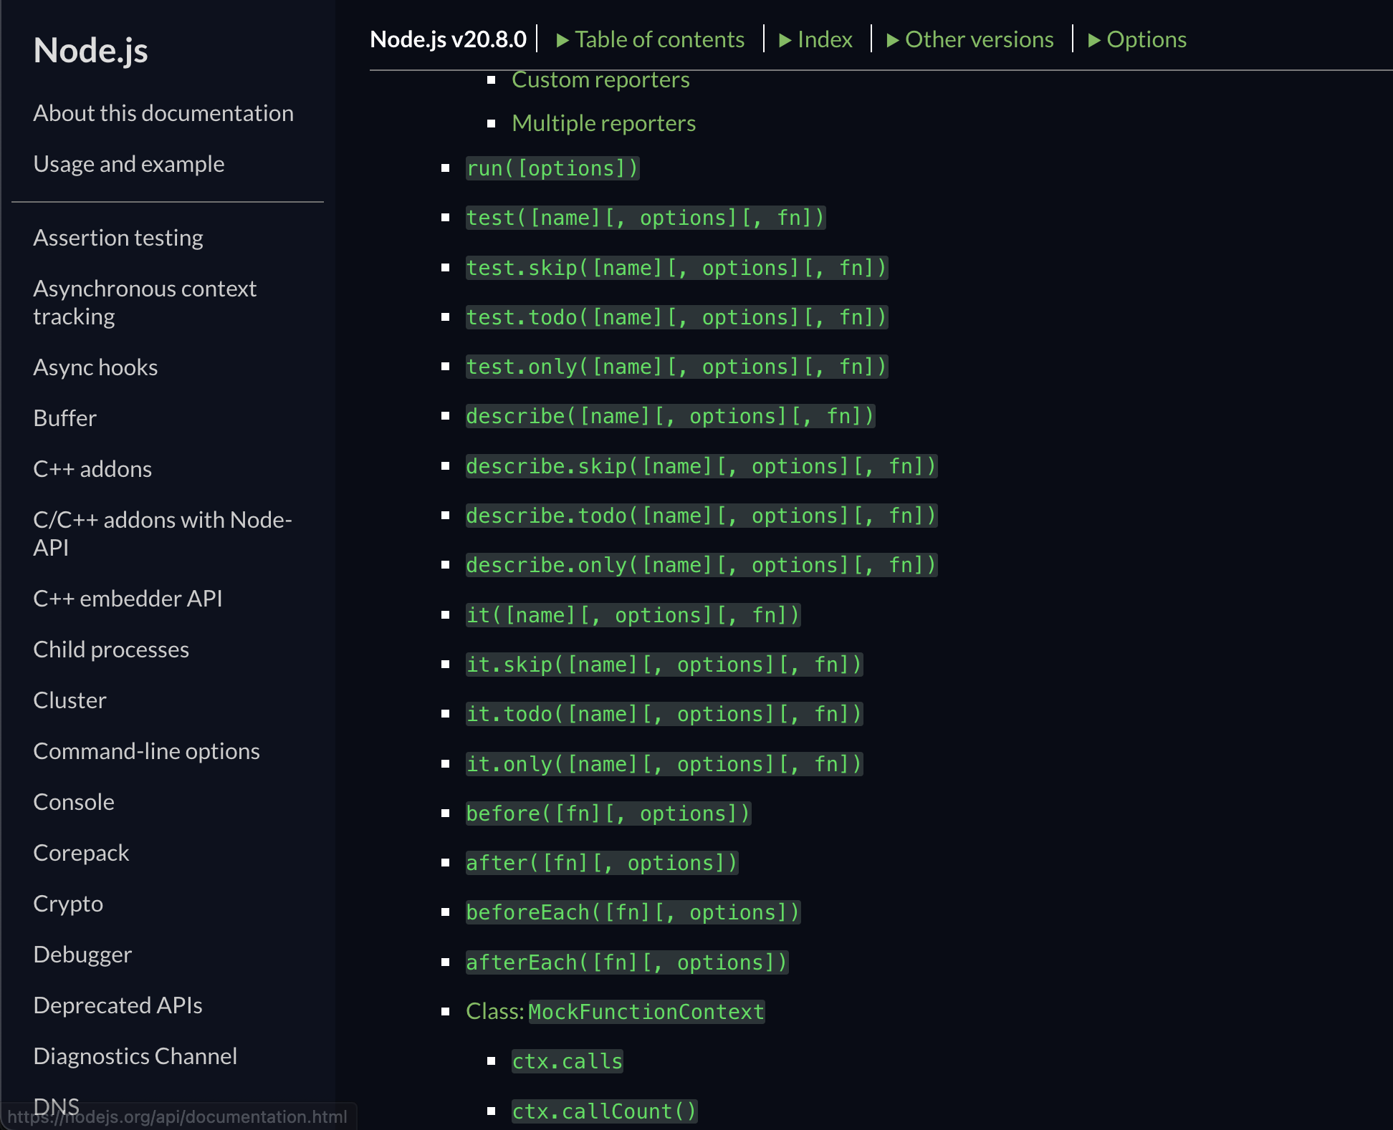Open Debugger documentation
The width and height of the screenshot is (1393, 1130).
coord(82,955)
